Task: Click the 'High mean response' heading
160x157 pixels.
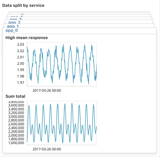Action: click(x=26, y=38)
